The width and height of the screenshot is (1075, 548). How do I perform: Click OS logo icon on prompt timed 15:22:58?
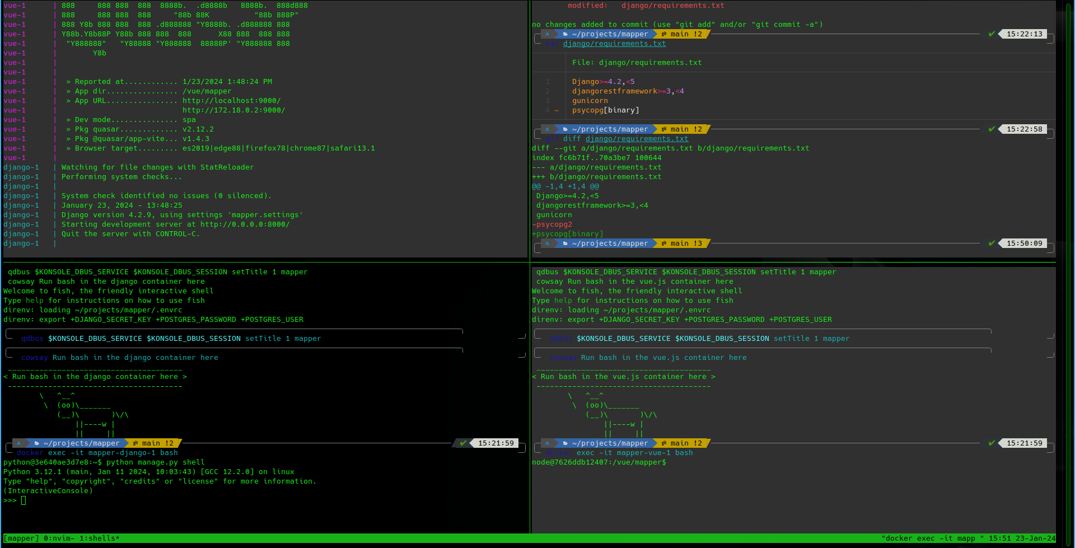pos(548,129)
